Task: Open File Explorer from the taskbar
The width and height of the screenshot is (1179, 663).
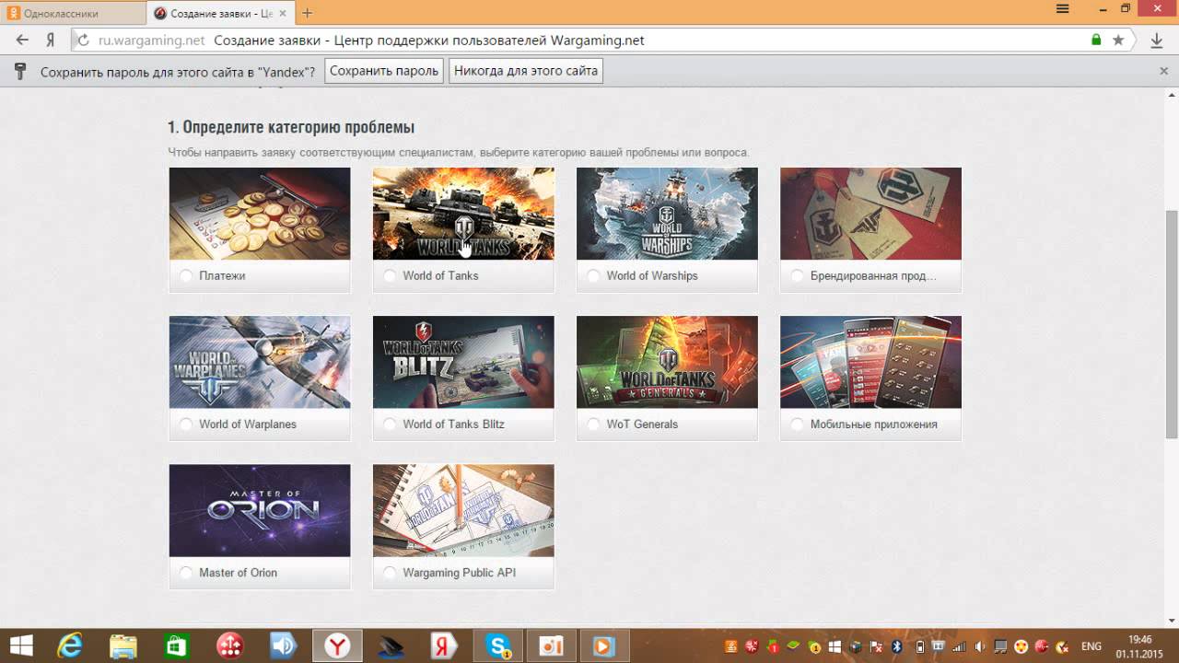Action: [x=123, y=646]
